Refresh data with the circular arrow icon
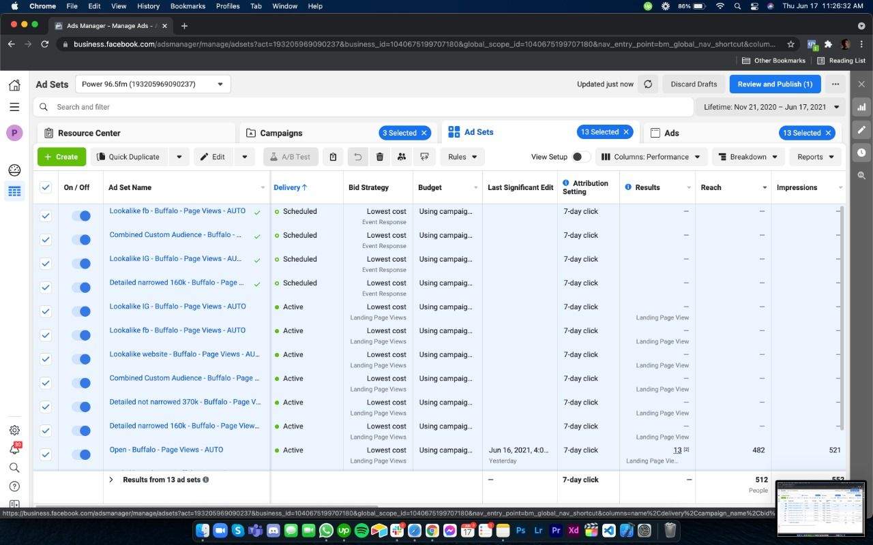 pos(648,84)
